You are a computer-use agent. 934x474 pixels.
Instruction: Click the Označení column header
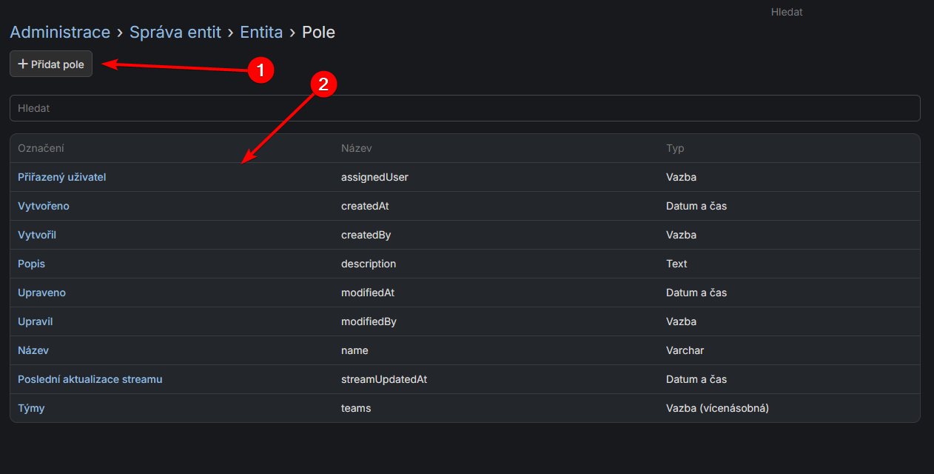pyautogui.click(x=41, y=148)
